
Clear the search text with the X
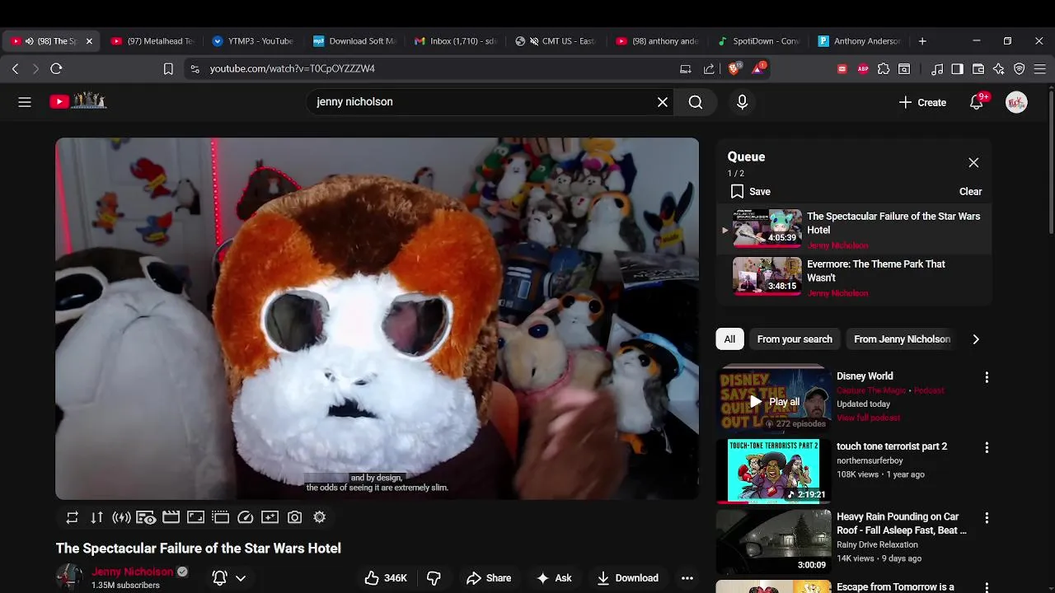pos(663,102)
